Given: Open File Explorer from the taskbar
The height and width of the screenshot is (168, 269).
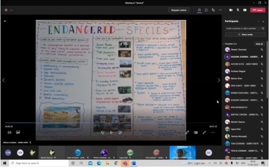Looking at the screenshot, I should (108, 163).
